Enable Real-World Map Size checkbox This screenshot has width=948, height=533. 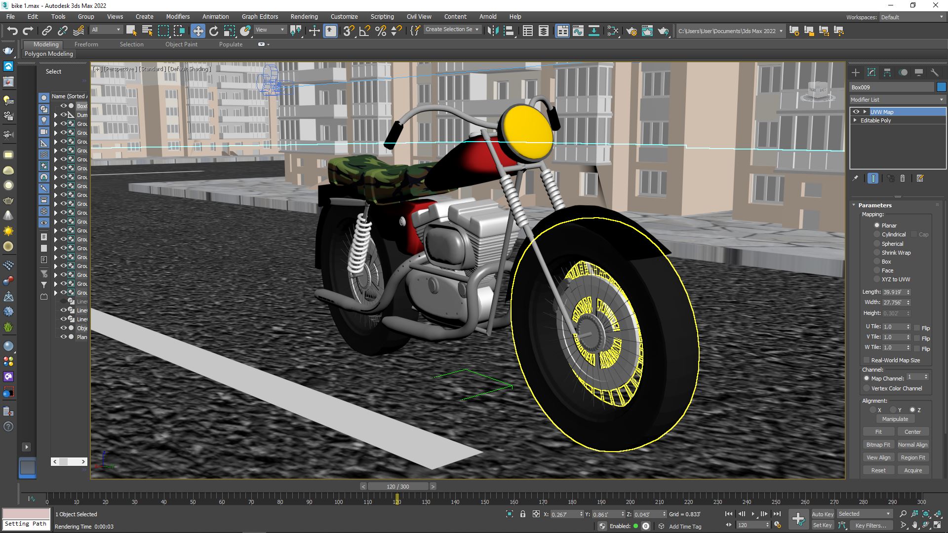pyautogui.click(x=867, y=360)
